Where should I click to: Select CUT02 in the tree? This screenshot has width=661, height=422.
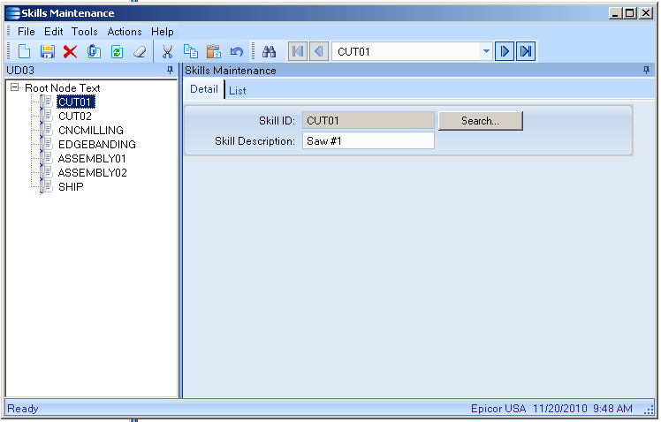tap(75, 117)
